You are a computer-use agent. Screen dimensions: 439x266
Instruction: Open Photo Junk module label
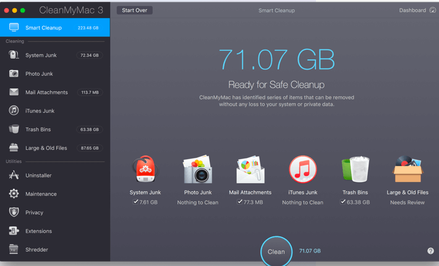(x=39, y=74)
